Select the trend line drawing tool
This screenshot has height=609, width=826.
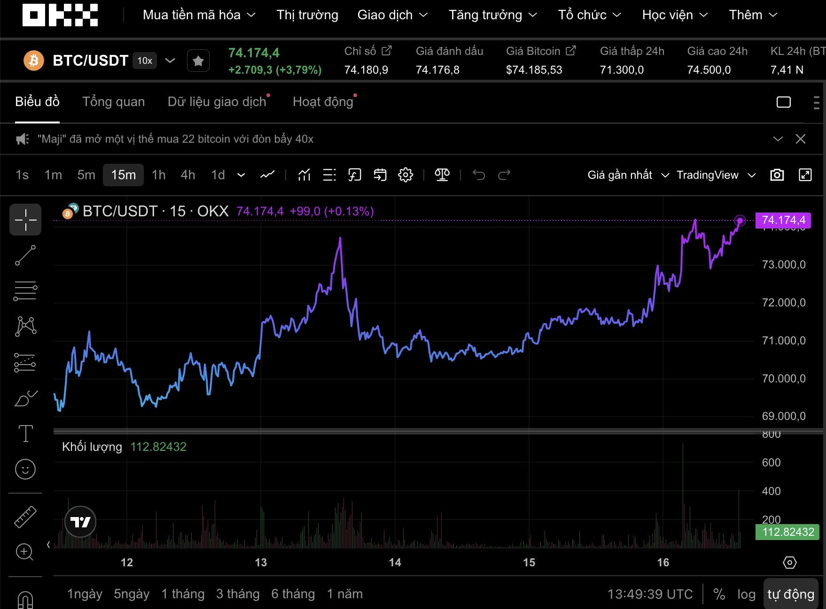click(25, 254)
